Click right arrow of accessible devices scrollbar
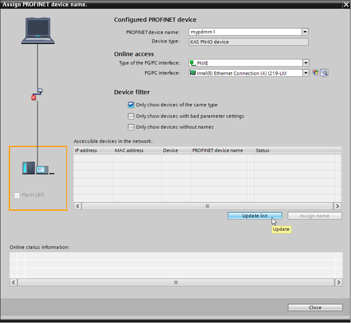This screenshot has width=351, height=323. click(337, 206)
